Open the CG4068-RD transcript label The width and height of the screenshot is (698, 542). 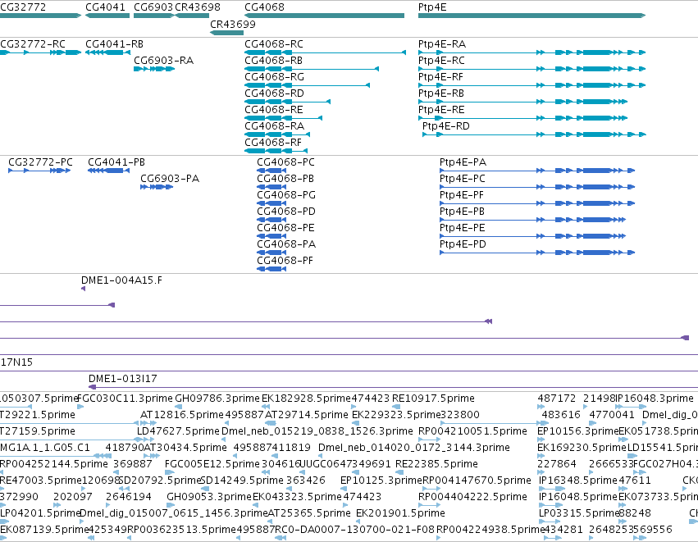click(x=274, y=93)
